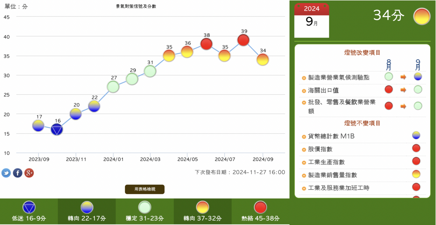The width and height of the screenshot is (436, 225).
Task: Select the 2024/04 data point scoring 35
Action: (169, 56)
